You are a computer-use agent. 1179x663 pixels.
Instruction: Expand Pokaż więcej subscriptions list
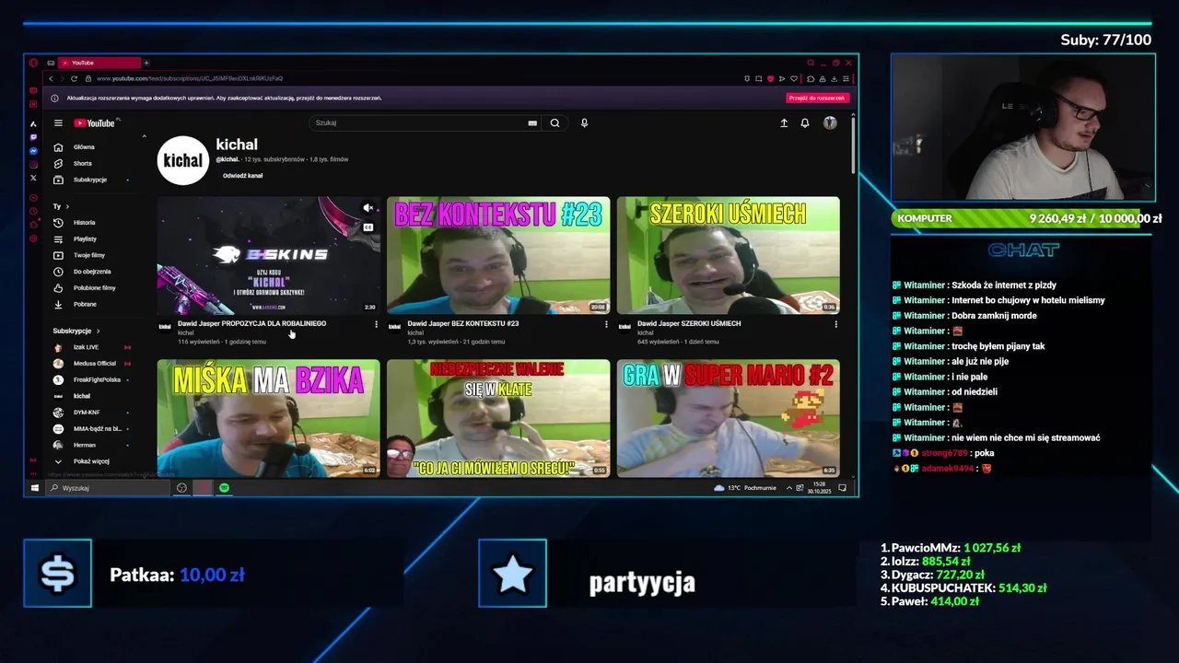91,461
